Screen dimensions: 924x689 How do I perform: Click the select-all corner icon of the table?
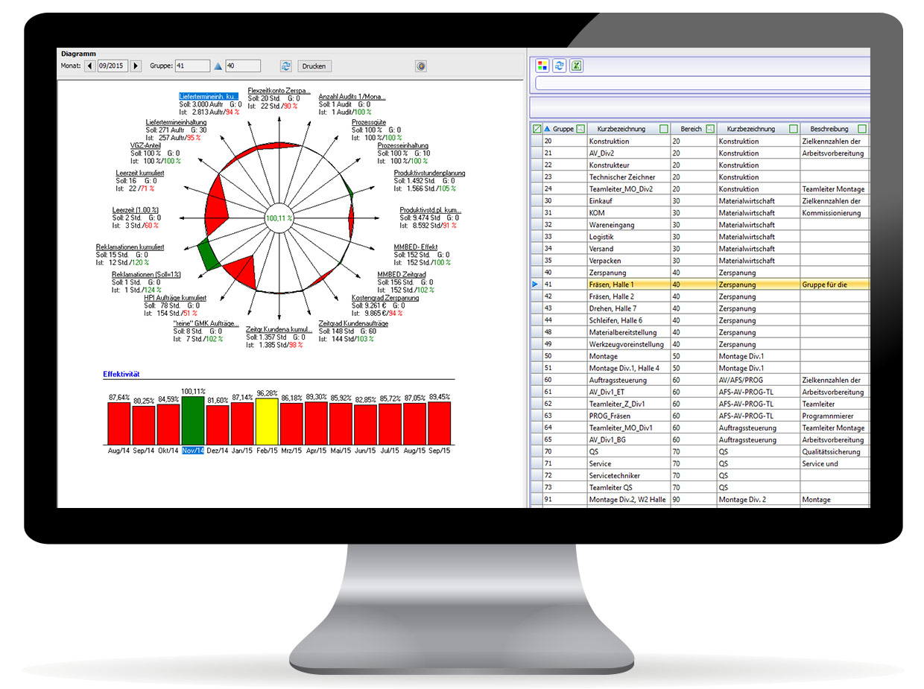(537, 129)
